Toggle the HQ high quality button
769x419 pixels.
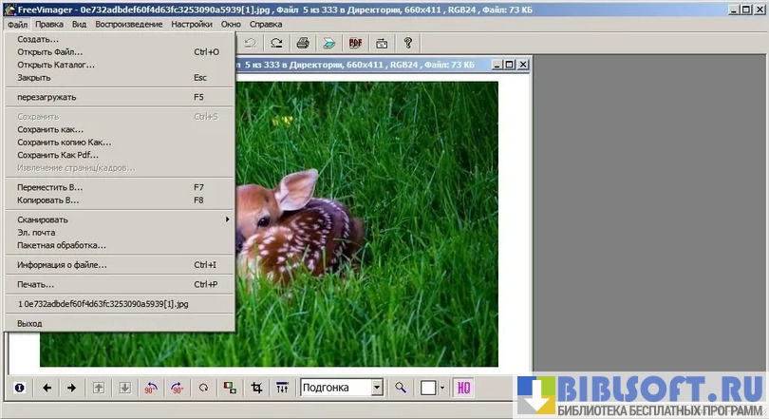click(x=464, y=388)
